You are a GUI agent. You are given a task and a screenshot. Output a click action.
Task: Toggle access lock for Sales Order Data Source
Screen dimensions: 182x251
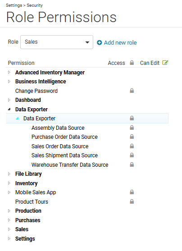click(132, 146)
